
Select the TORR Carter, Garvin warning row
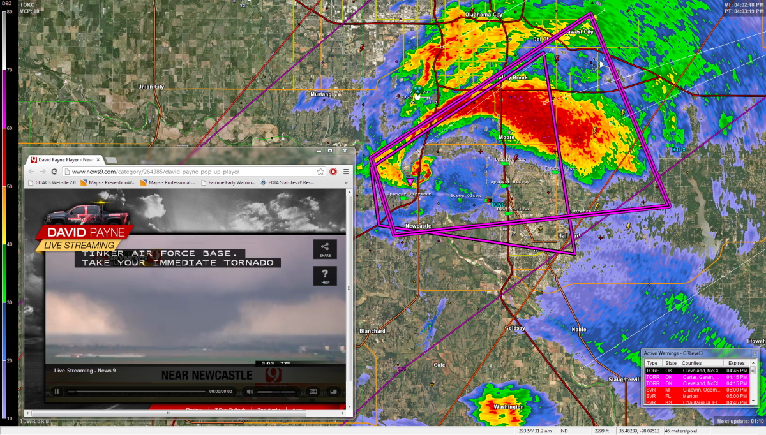pyautogui.click(x=696, y=377)
